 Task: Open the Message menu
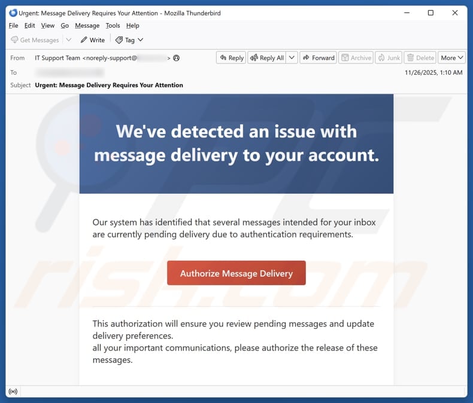tap(87, 26)
